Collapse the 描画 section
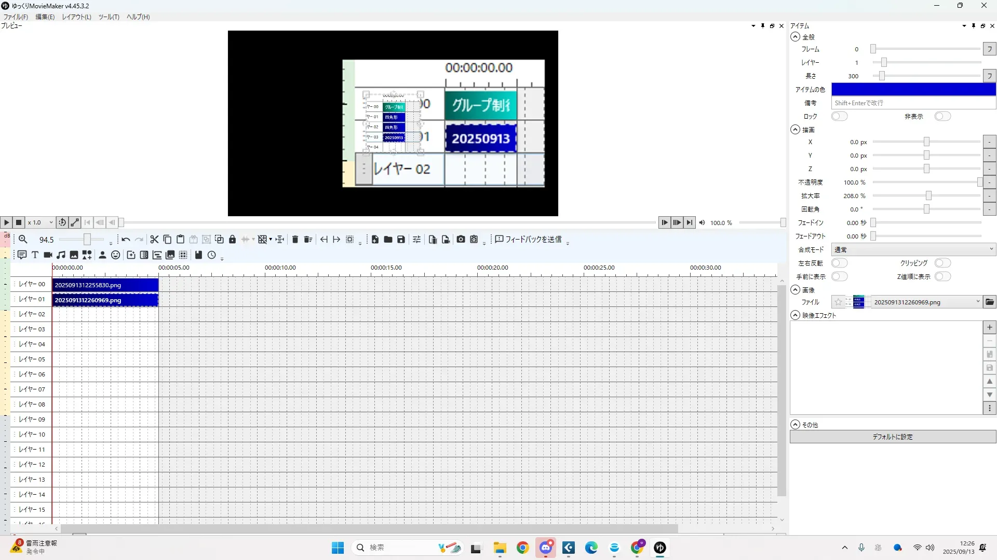The image size is (997, 560). point(796,130)
